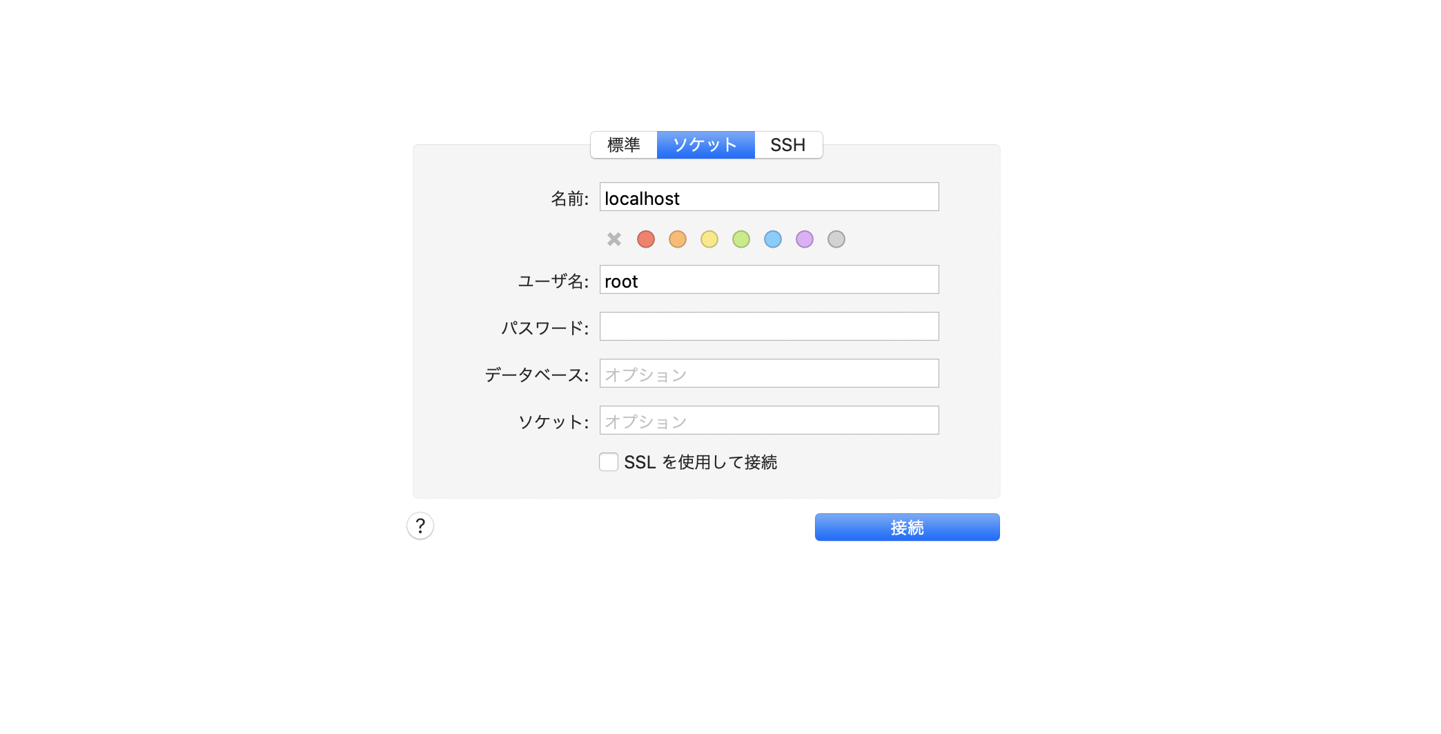Viewport: 1441px width, 734px height.
Task: Click the gray X to clear color
Action: [614, 239]
